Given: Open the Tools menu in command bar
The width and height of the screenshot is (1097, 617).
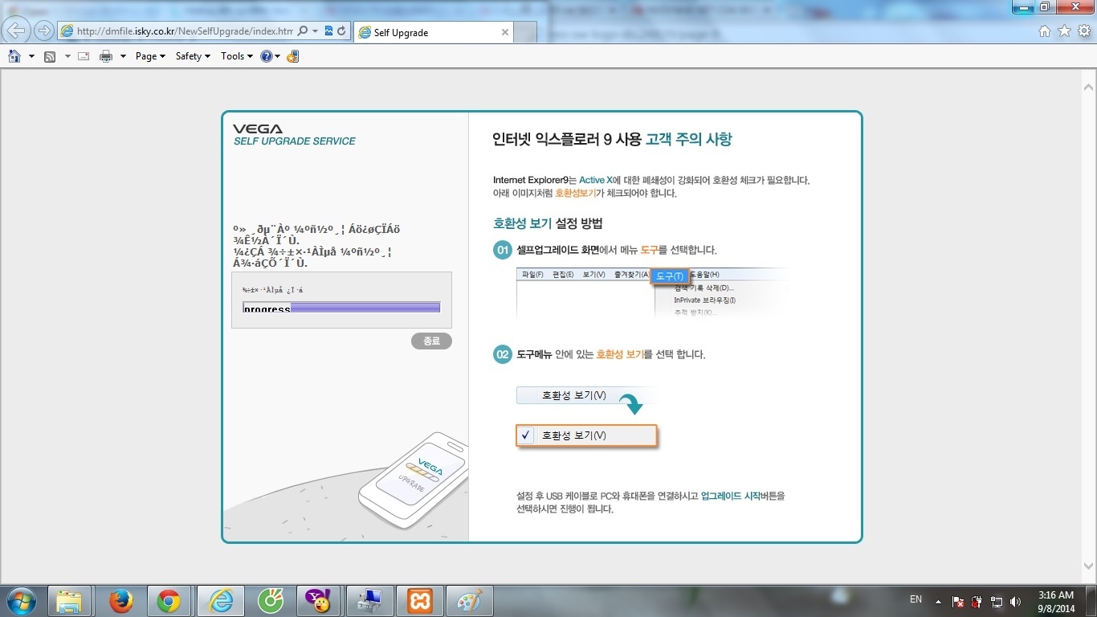Looking at the screenshot, I should (x=237, y=56).
